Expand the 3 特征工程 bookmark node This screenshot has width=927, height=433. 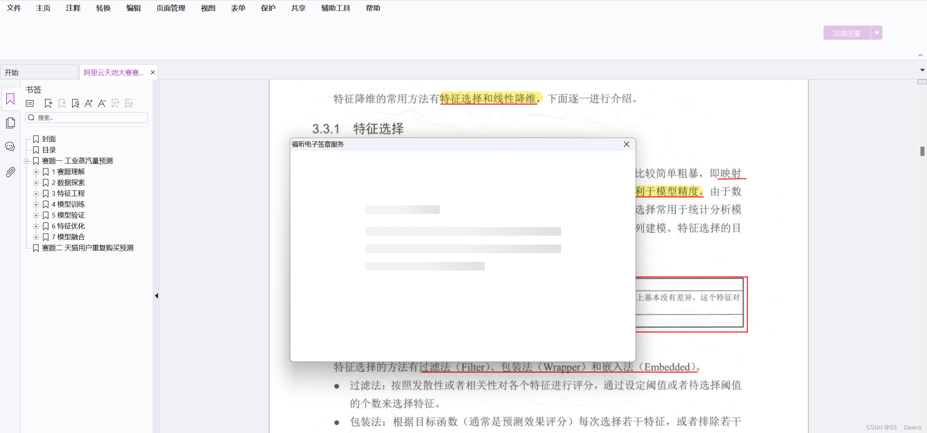[36, 194]
